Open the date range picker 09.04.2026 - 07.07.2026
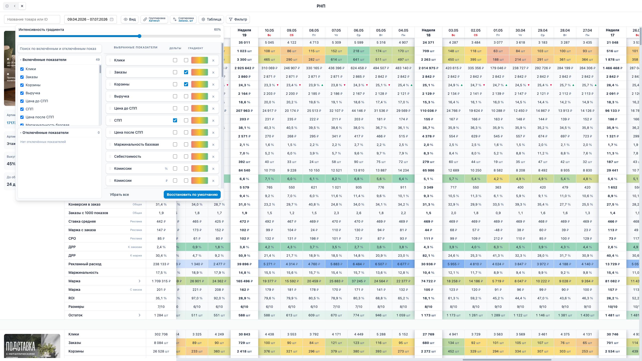 point(91,19)
